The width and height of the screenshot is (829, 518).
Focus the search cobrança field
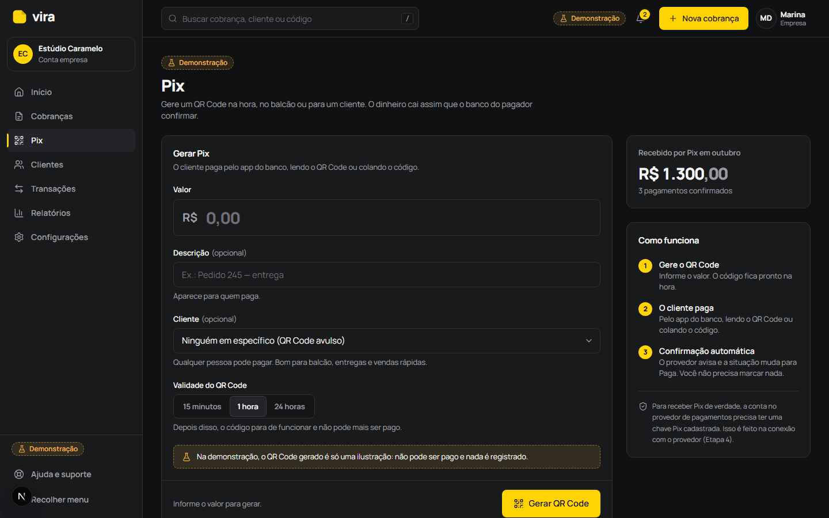click(x=290, y=18)
